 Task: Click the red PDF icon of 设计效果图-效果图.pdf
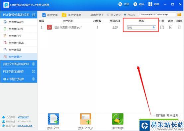coord(49,27)
